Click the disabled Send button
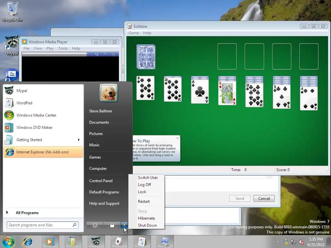 240,199
